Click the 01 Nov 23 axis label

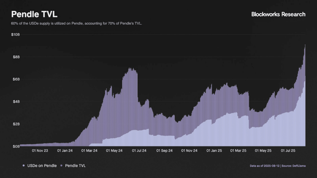[x=40, y=150]
